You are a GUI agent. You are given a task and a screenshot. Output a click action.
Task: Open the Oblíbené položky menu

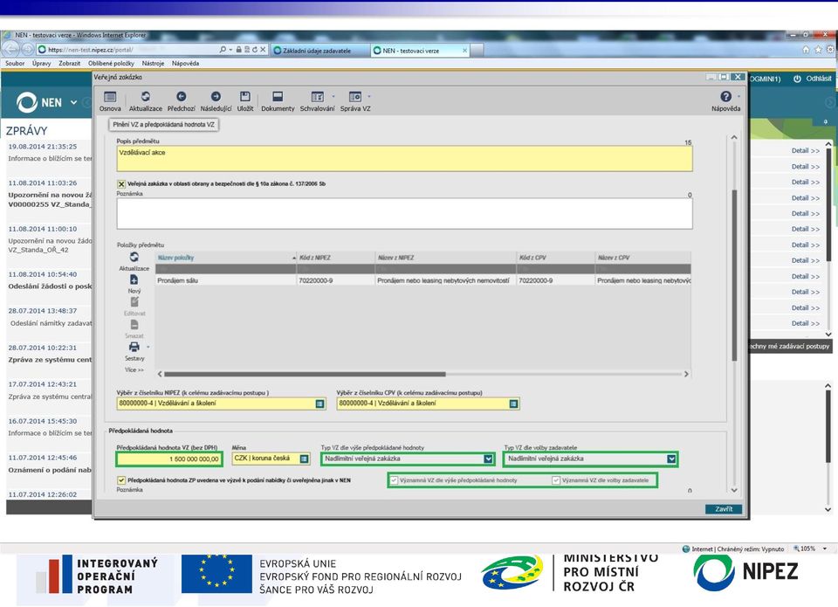[x=111, y=63]
